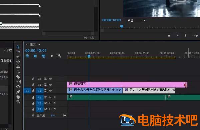Toggle A3 track targeting
The height and width of the screenshot is (130, 200).
39,109
